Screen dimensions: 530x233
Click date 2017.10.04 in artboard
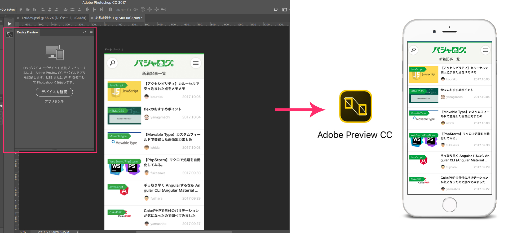point(191,117)
